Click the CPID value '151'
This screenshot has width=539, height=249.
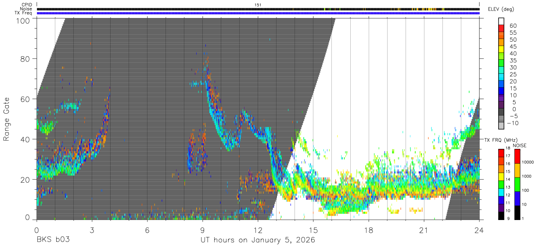[x=258, y=4]
